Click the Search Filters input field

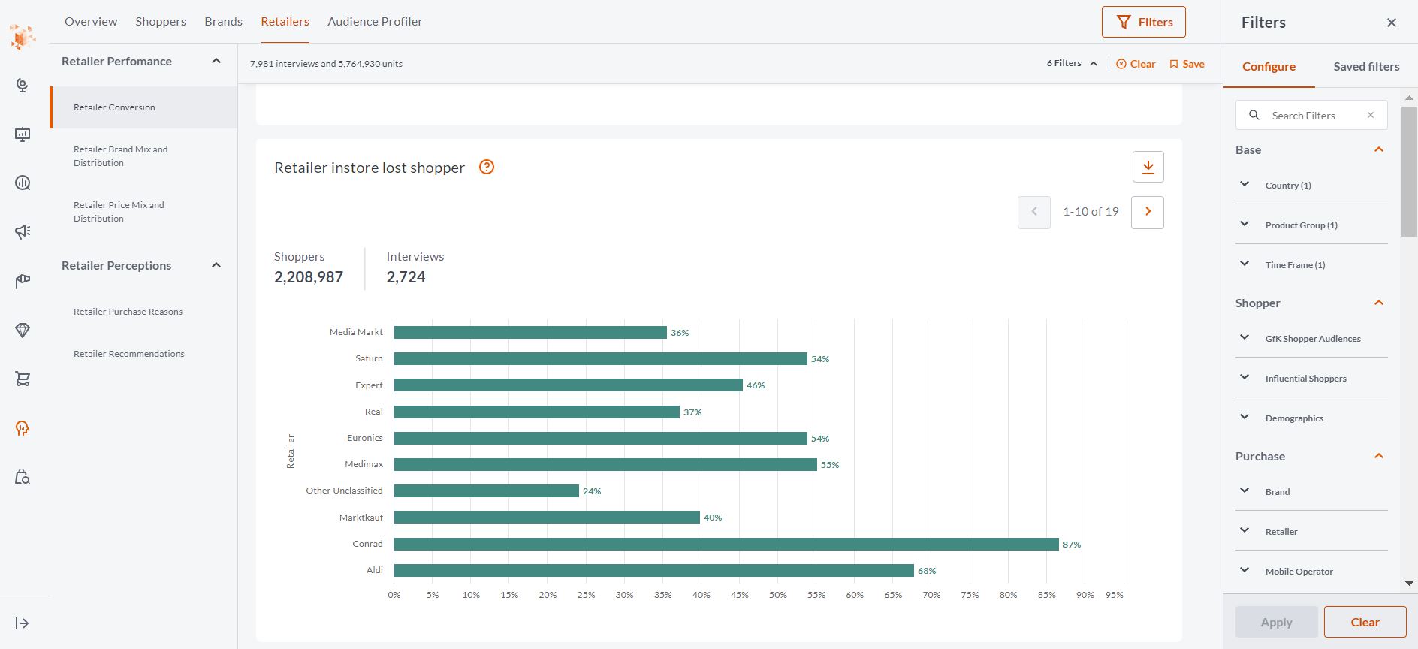(x=1311, y=116)
